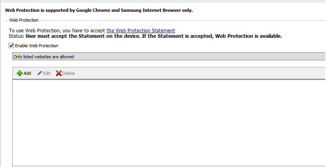Viewport: 327px width, 167px height.
Task: Click the 'To use Web Protection' instruction text
Action: [x=57, y=31]
